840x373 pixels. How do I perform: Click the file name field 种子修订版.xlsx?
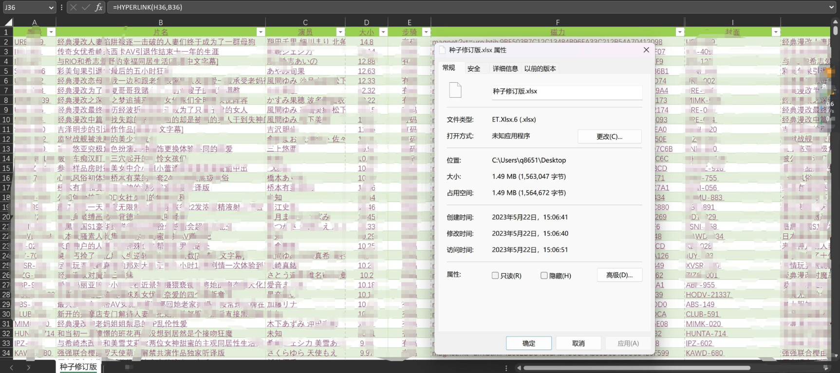(x=567, y=91)
